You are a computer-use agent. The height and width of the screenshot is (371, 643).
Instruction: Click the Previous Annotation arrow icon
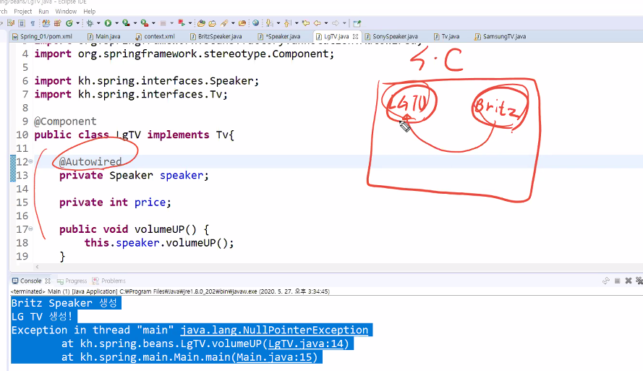pos(287,23)
